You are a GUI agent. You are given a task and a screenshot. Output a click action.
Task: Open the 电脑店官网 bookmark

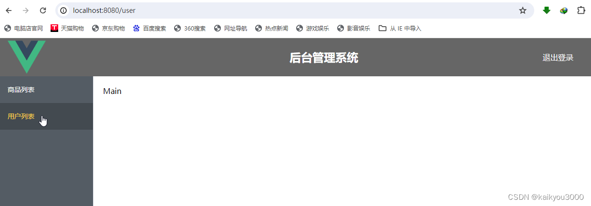[x=24, y=29]
